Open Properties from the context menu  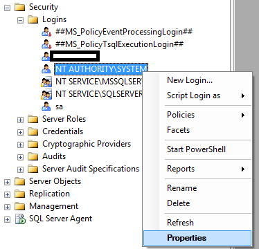point(197,238)
